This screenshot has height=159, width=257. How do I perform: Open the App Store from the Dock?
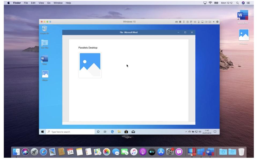click(x=161, y=151)
